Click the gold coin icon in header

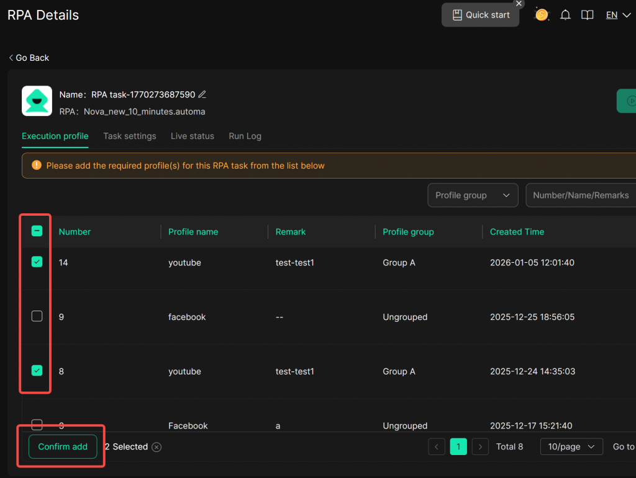[x=542, y=15]
